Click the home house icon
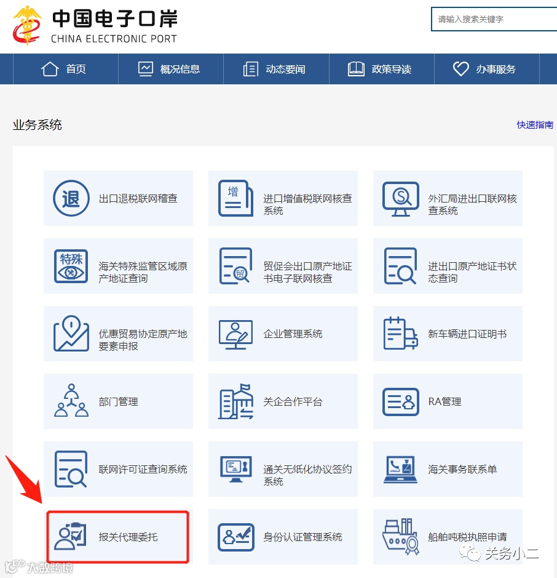 point(50,69)
